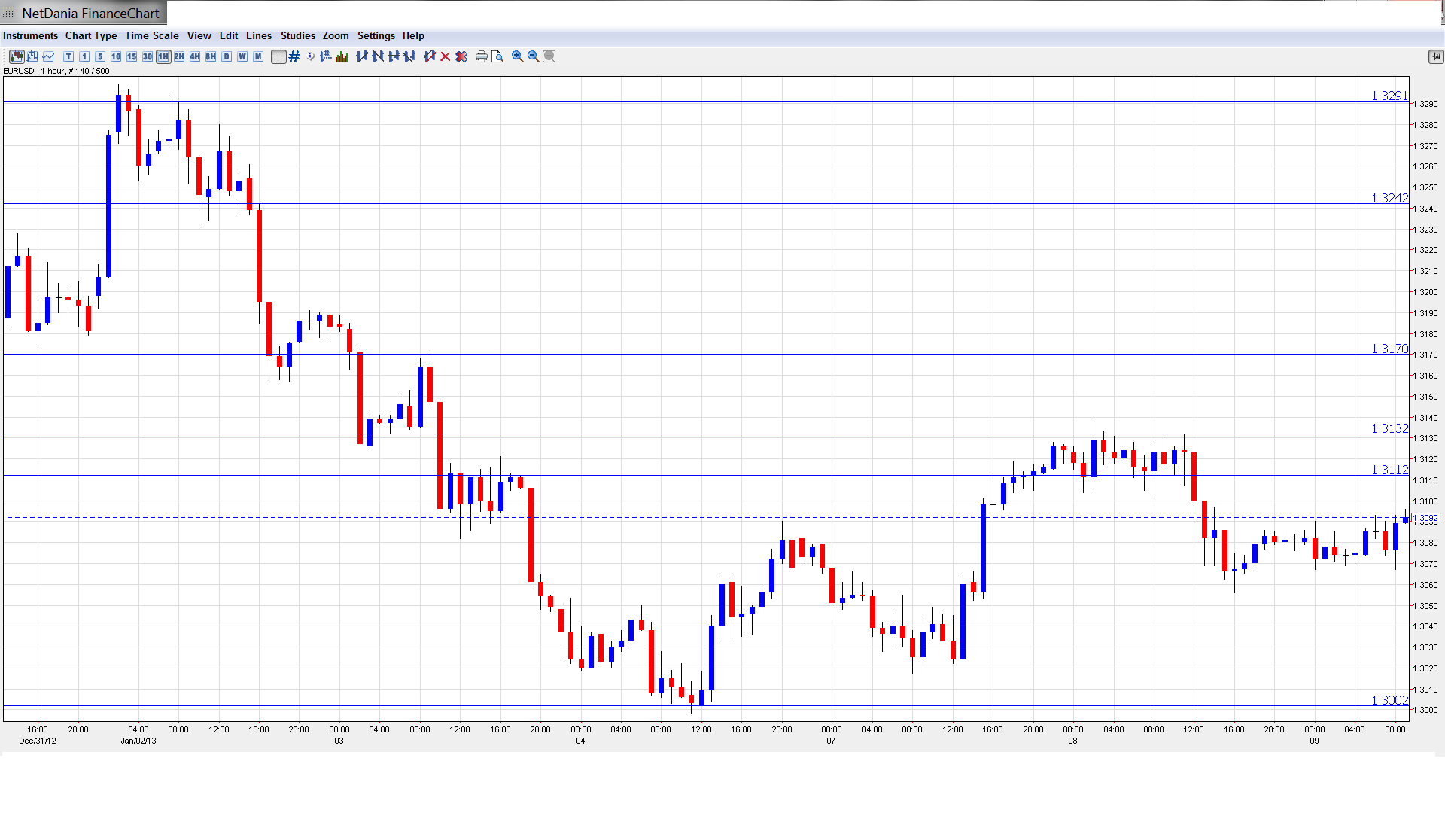
Task: Open the Studies menu
Action: 297,35
